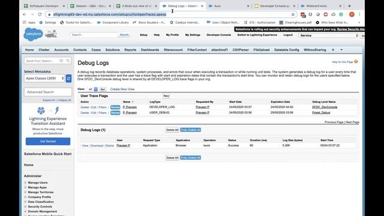Reload the page with refresh icon
Screen dimensions: 384x216
coord(40,14)
